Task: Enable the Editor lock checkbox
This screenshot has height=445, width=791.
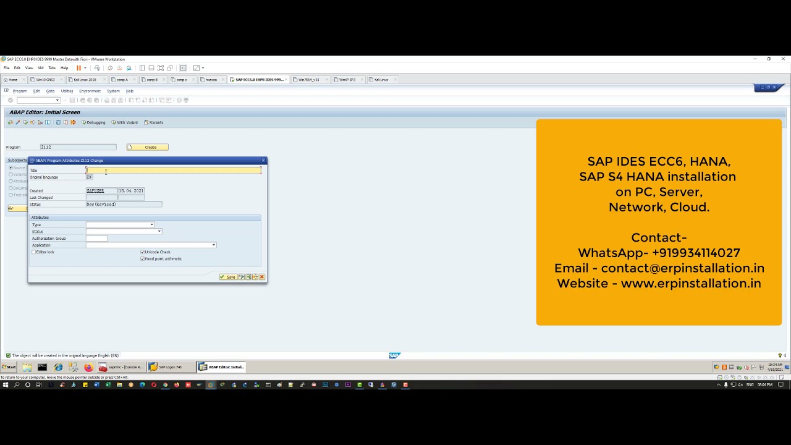Action: pyautogui.click(x=34, y=252)
